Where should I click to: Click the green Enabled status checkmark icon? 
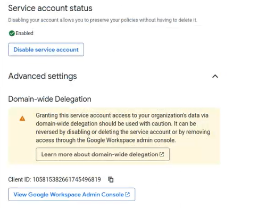(x=12, y=33)
